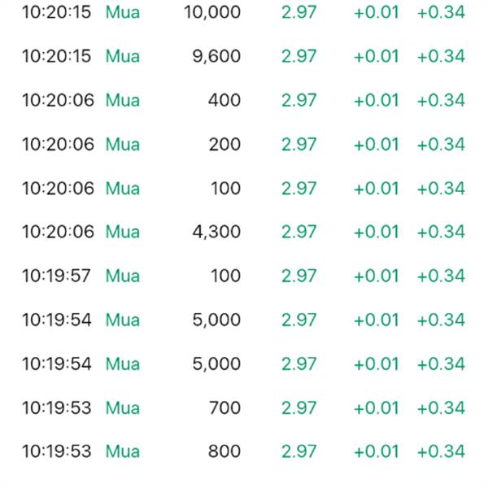Image resolution: width=488 pixels, height=488 pixels.
Task: Click the Mua label at 10:19:57
Action: click(x=123, y=276)
